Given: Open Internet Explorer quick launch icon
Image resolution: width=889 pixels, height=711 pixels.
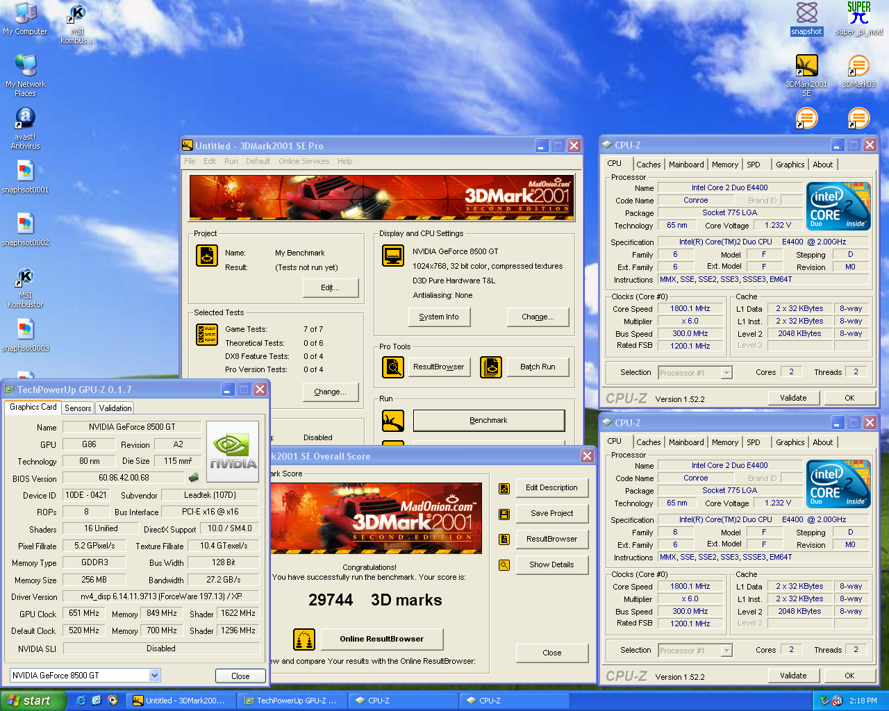Looking at the screenshot, I should click(81, 701).
